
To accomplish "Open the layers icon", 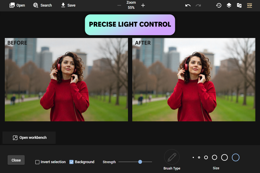I will 229,6.
